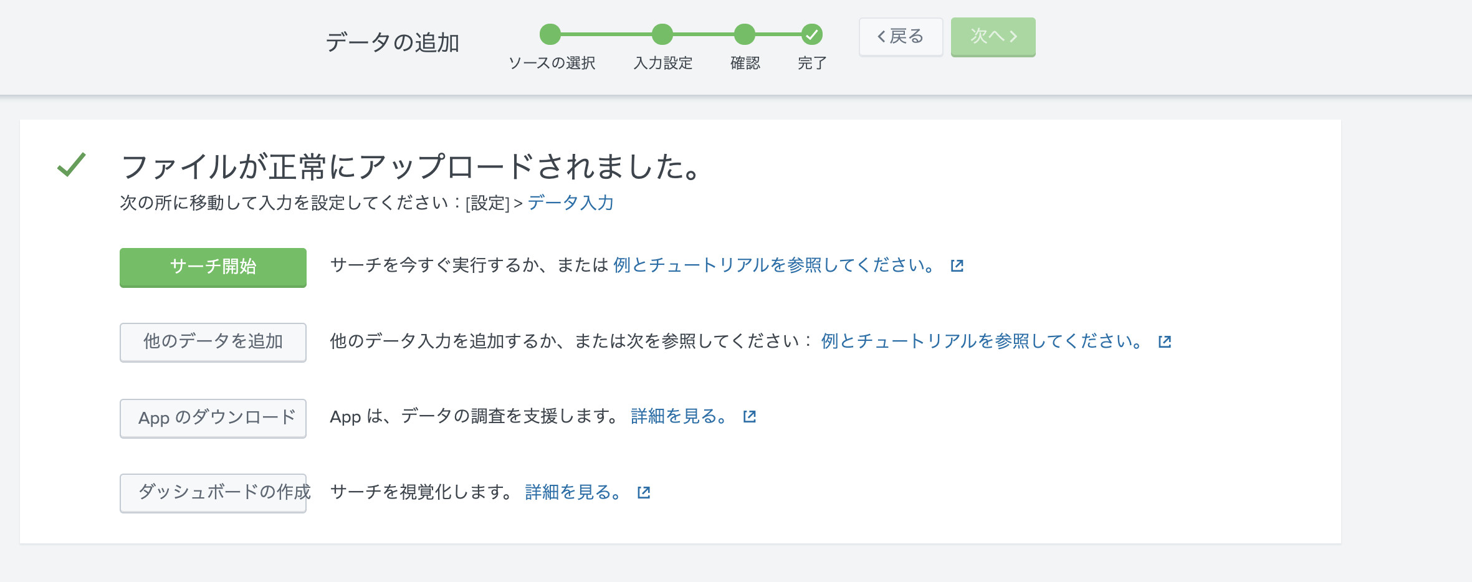The image size is (1472, 582).
Task: Go back with the 戻る button
Action: coord(901,37)
